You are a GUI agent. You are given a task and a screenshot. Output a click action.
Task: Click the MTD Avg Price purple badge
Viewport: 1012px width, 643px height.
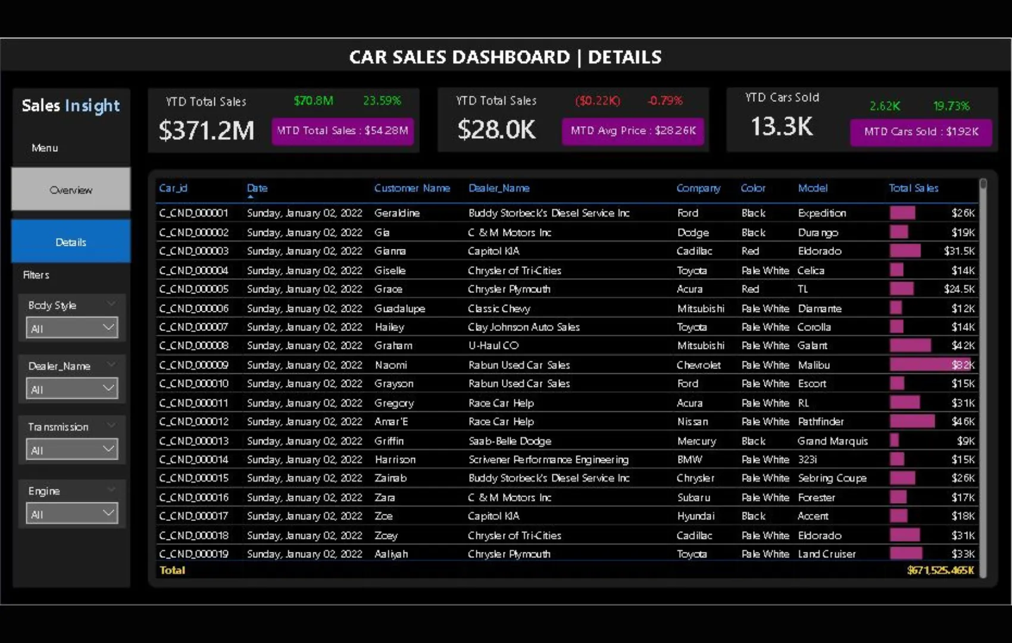click(633, 131)
